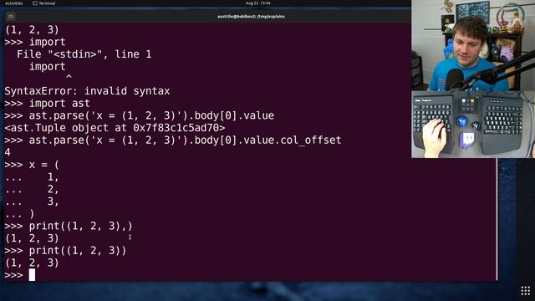
Task: Click the continuation line '... 3,'
Action: coord(32,202)
